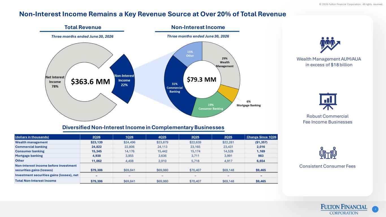Click the 983 change cell
This screenshot has height=217, width=386.
(x=261, y=156)
